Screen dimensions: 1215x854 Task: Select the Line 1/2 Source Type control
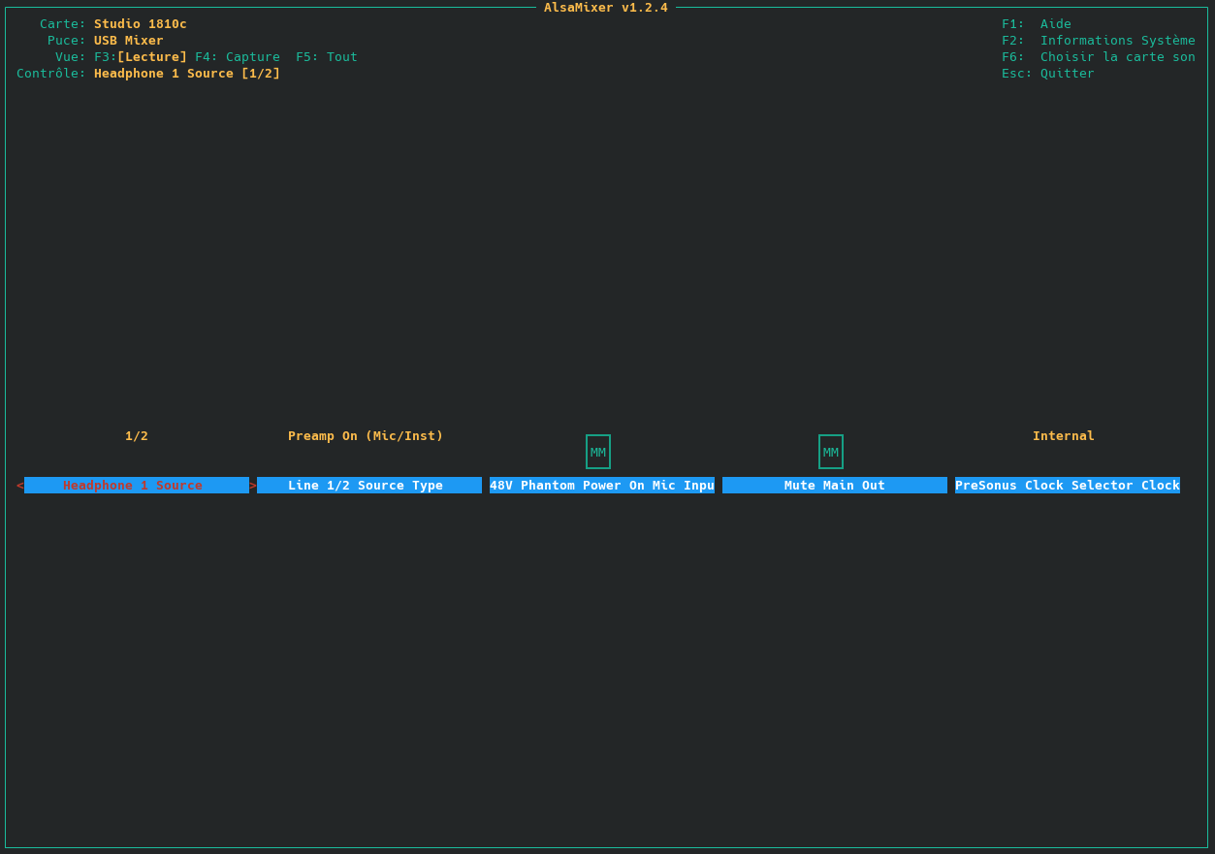pos(369,485)
